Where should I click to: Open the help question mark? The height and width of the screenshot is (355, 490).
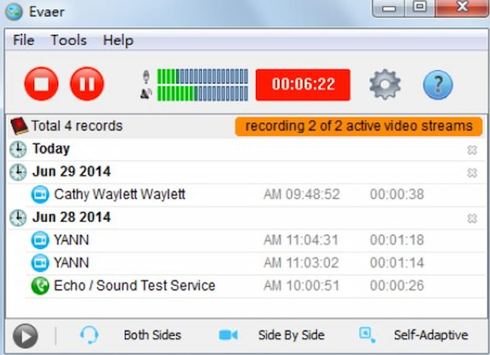tap(437, 85)
